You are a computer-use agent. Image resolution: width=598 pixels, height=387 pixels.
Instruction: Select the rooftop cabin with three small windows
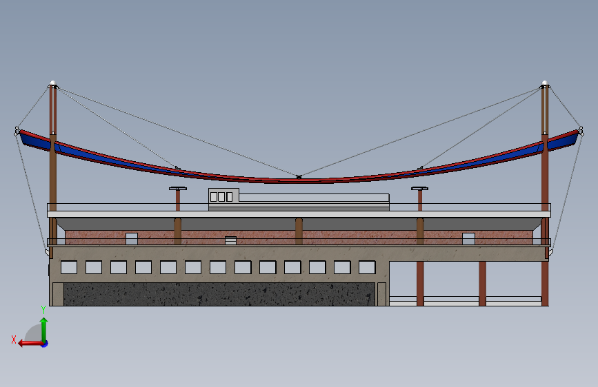[224, 196]
